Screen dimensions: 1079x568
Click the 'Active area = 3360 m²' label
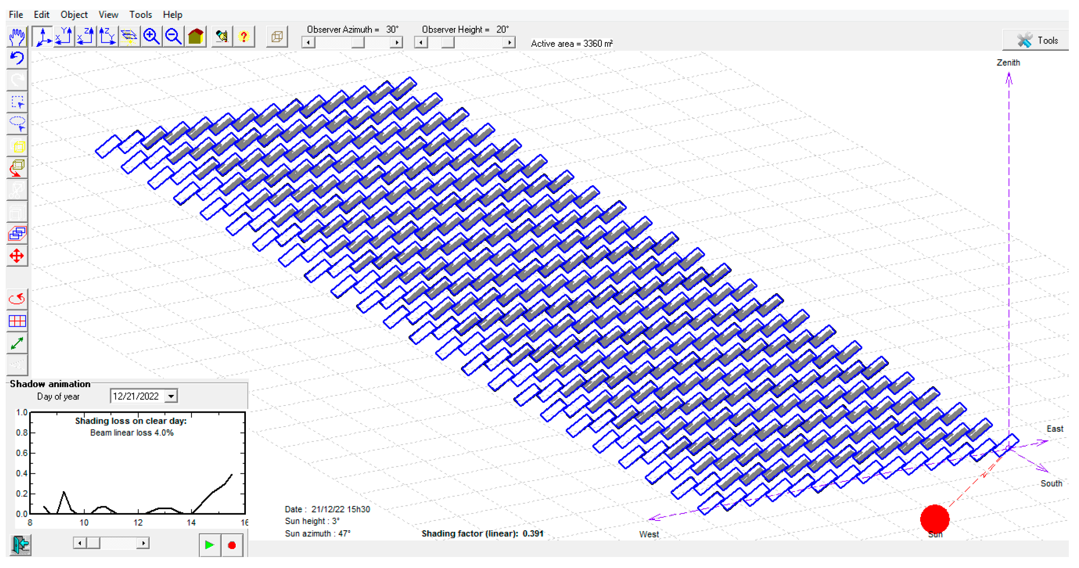point(571,43)
